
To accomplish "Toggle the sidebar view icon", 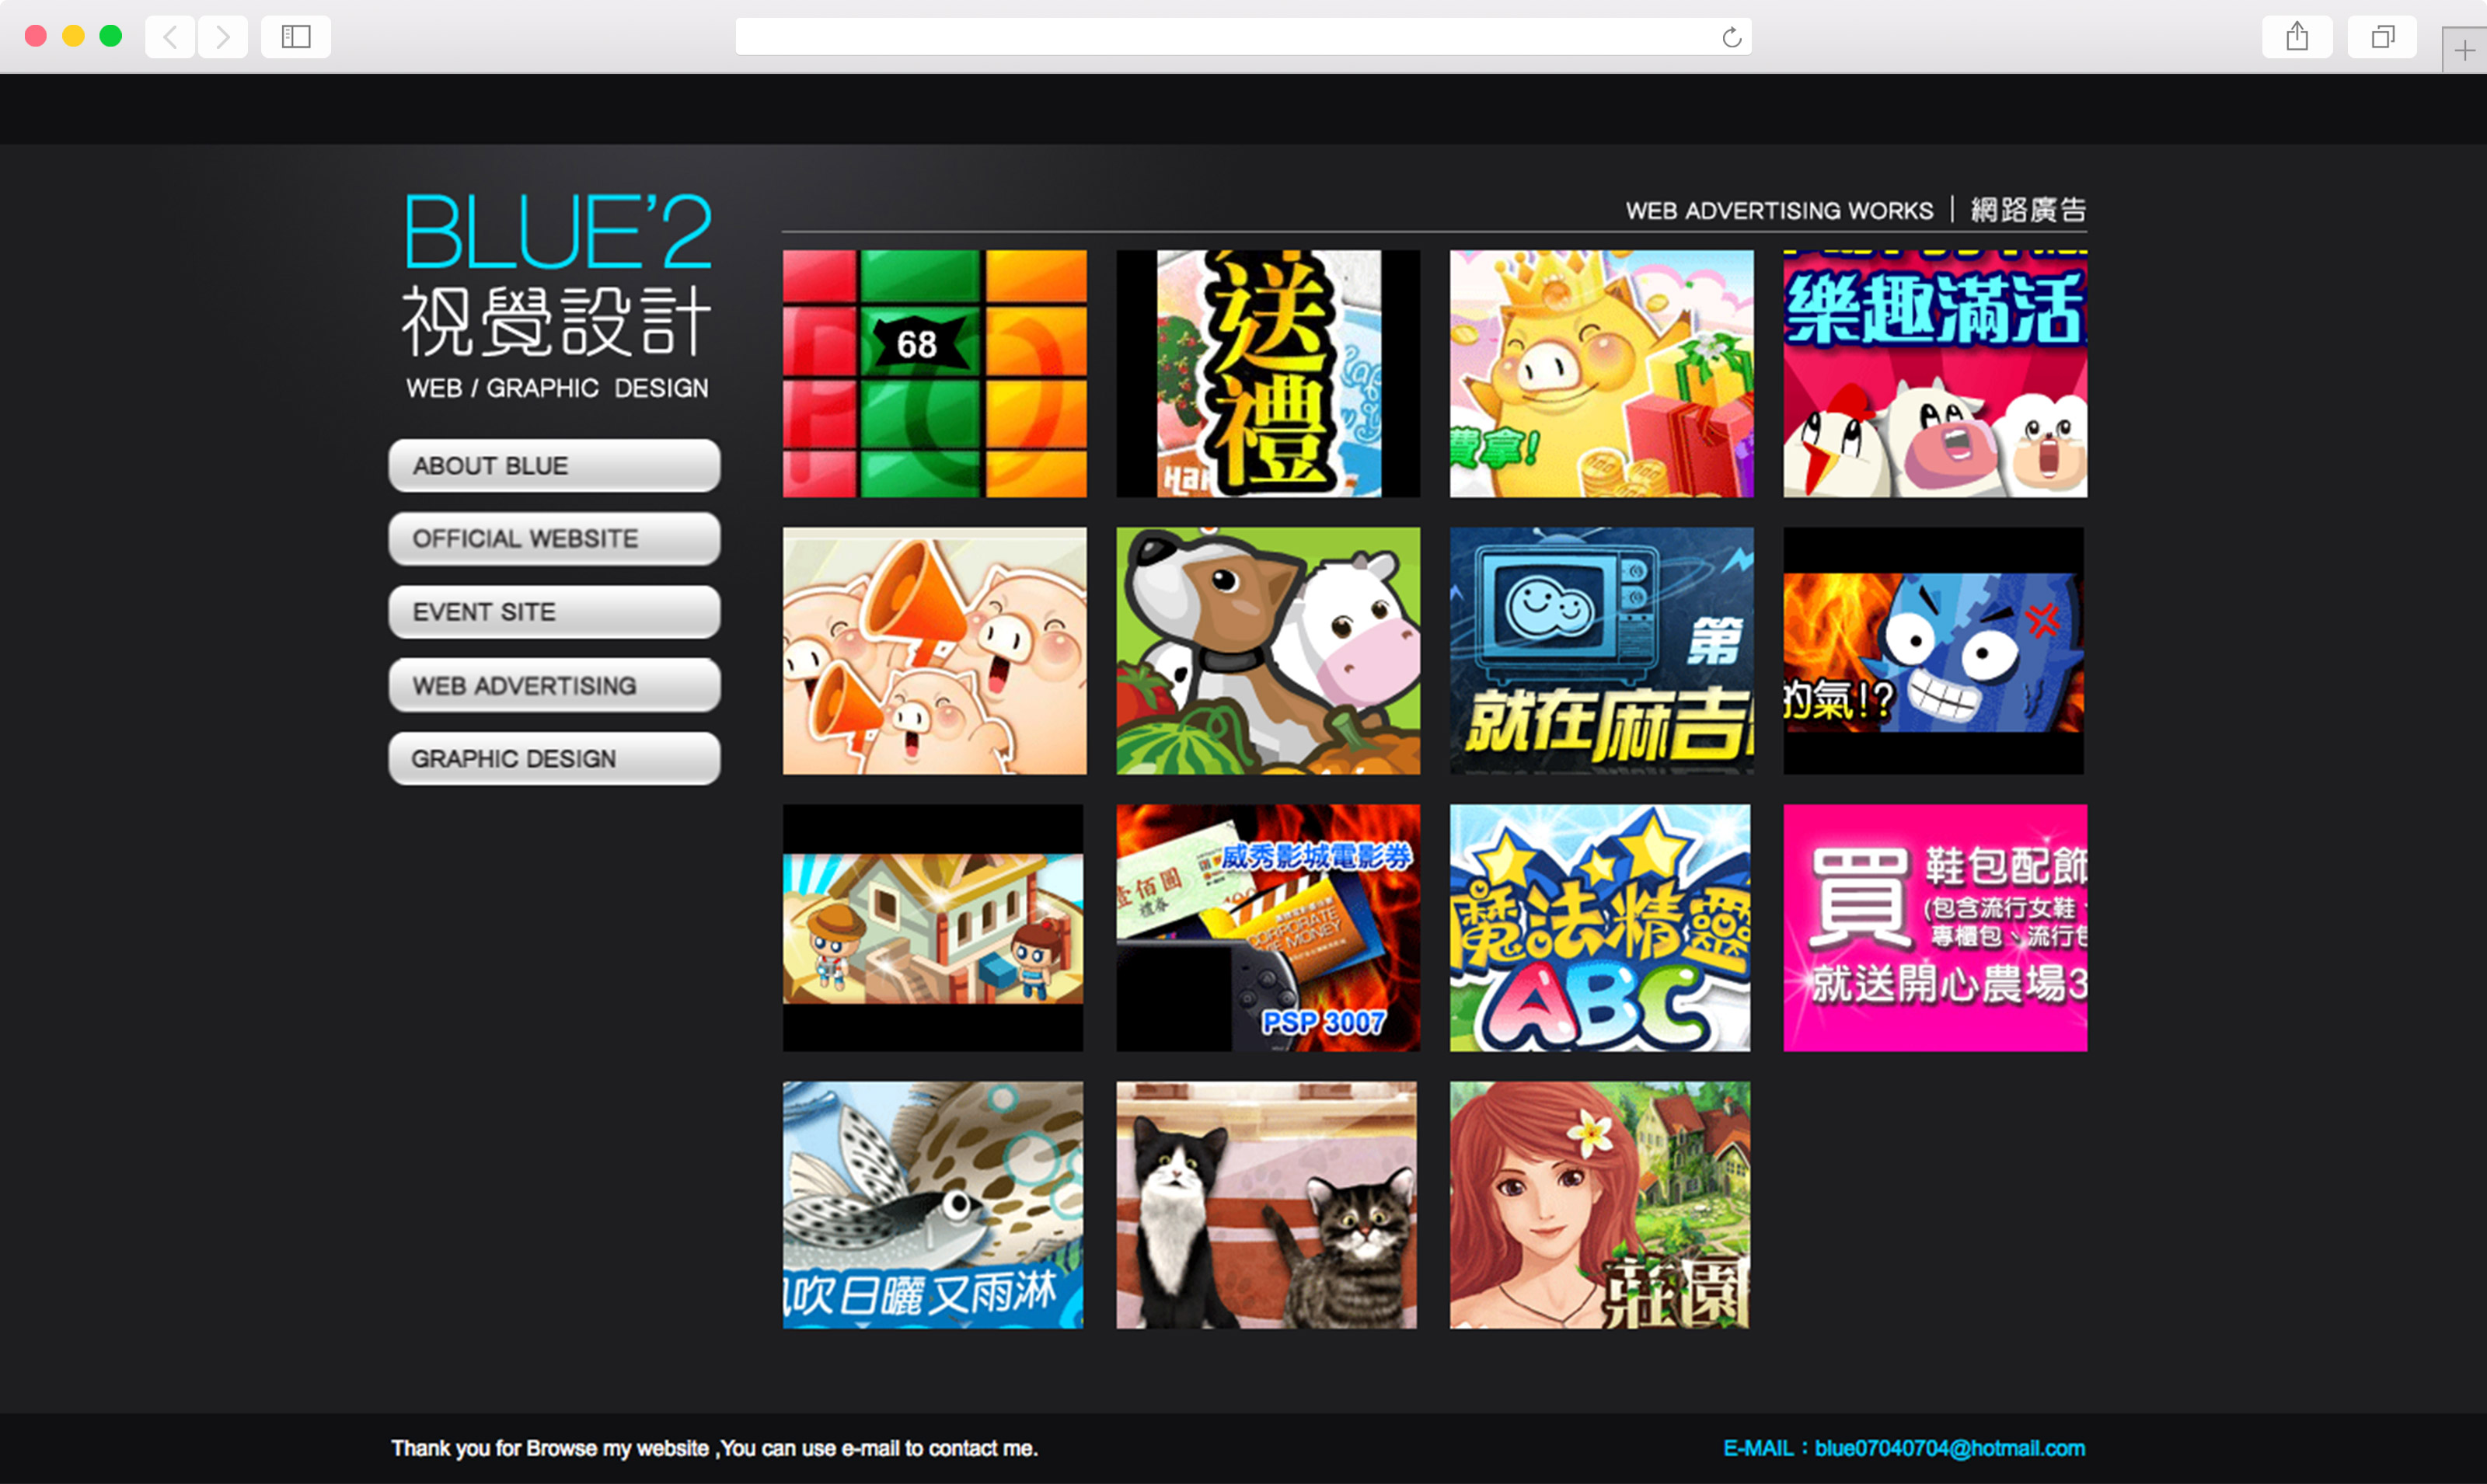I will pos(296,37).
